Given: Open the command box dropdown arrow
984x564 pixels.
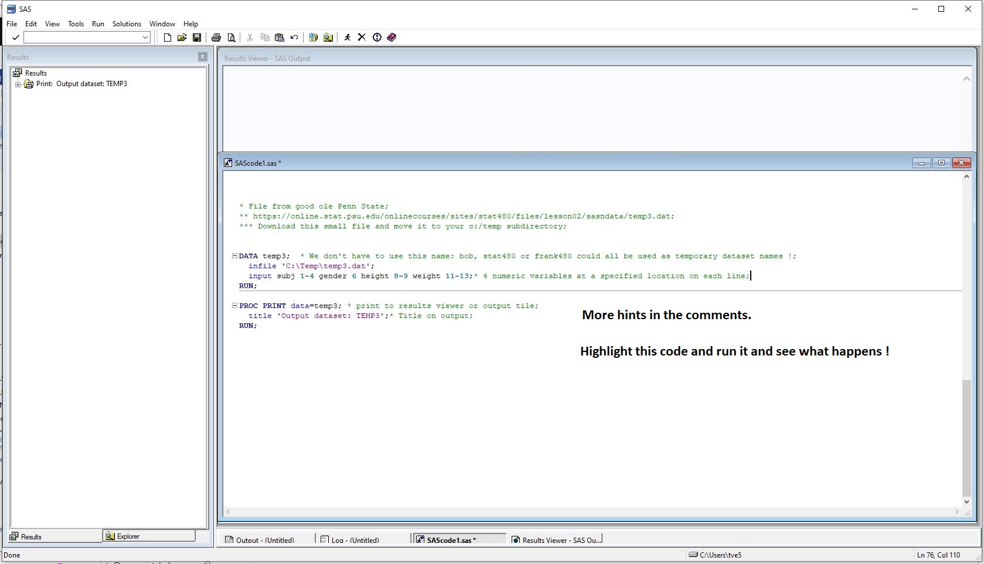Looking at the screenshot, I should coord(145,37).
